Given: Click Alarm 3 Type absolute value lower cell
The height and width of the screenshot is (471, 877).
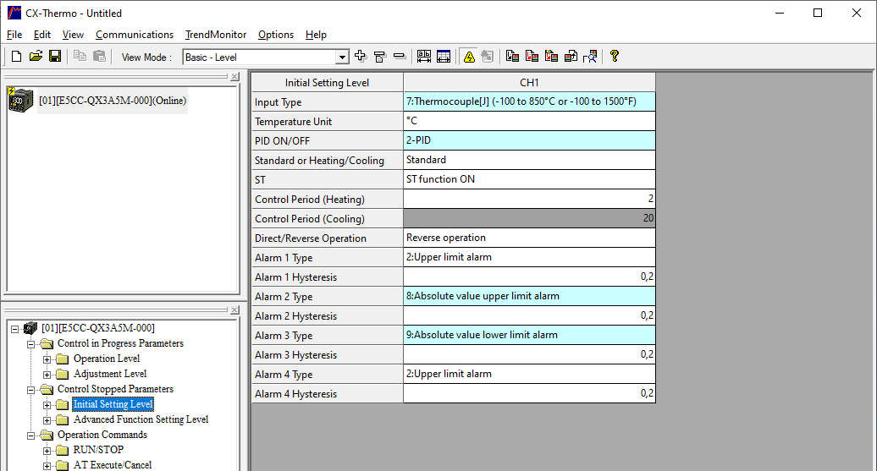Looking at the screenshot, I should point(529,335).
